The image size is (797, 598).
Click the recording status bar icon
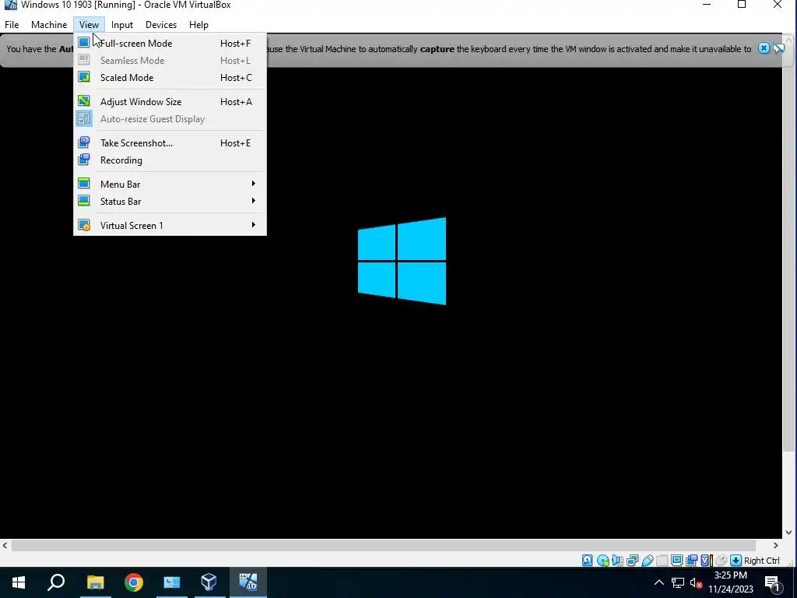[691, 561]
